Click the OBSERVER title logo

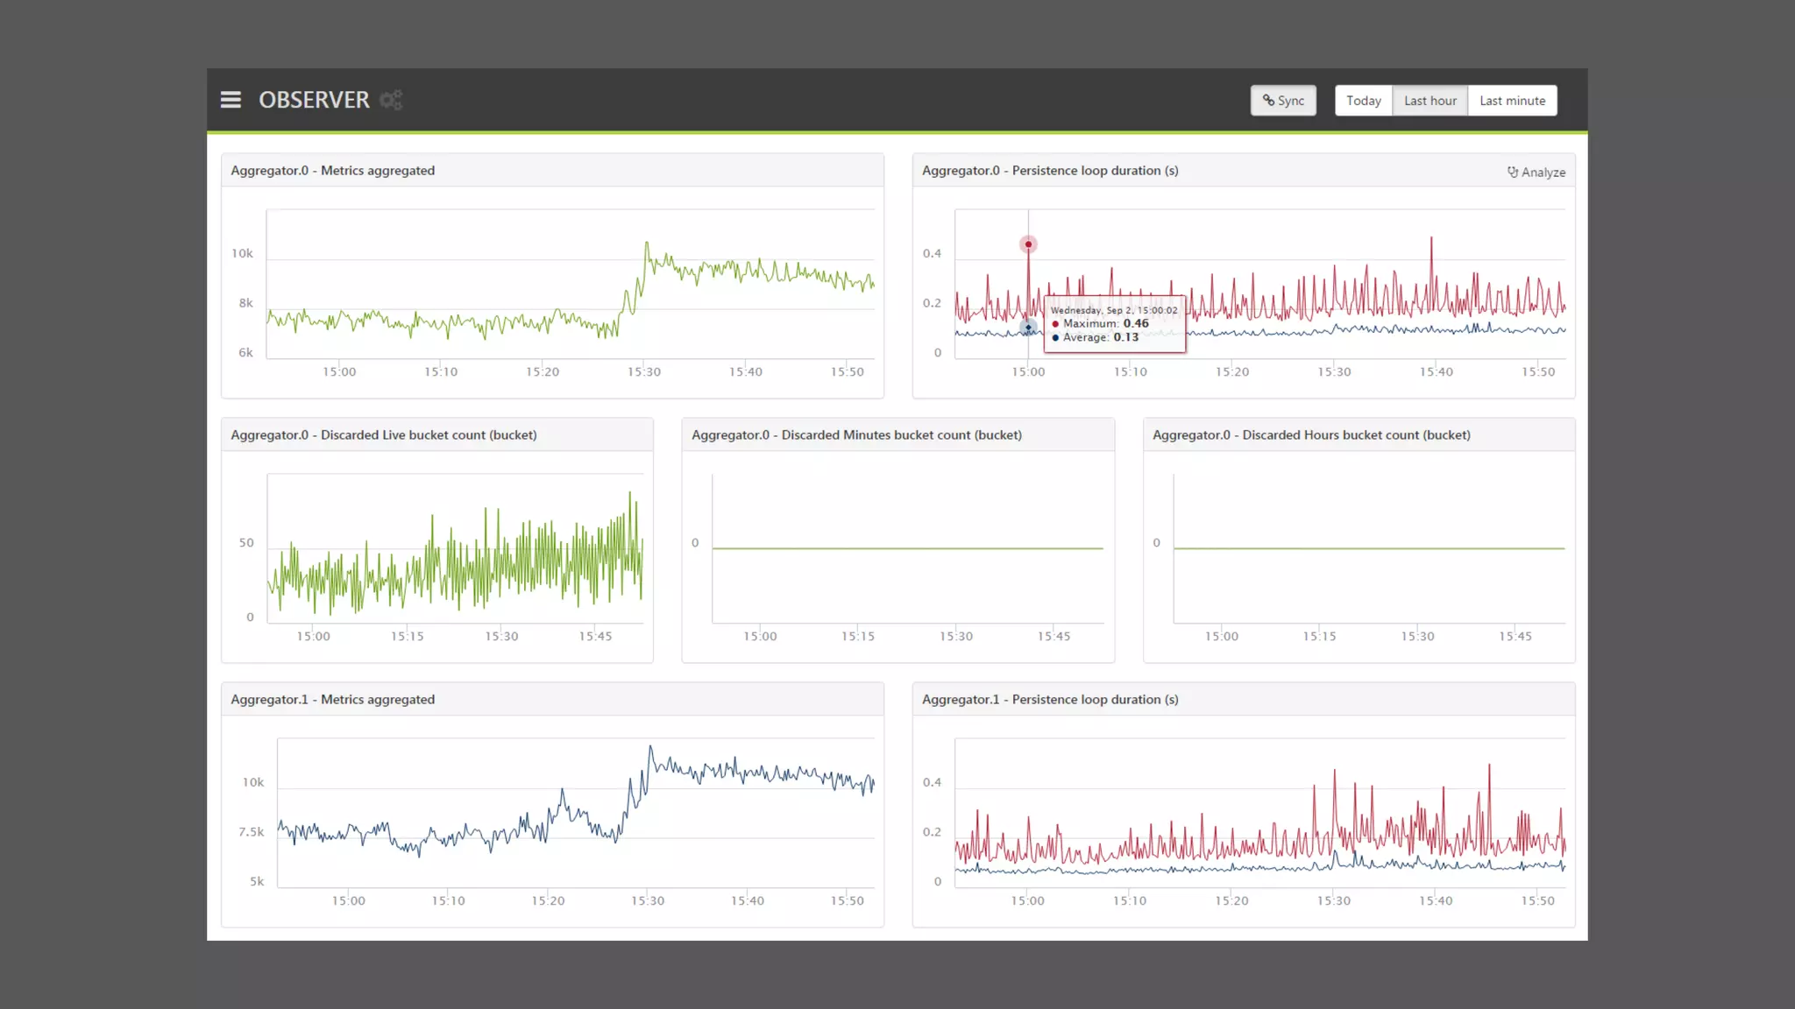(314, 100)
